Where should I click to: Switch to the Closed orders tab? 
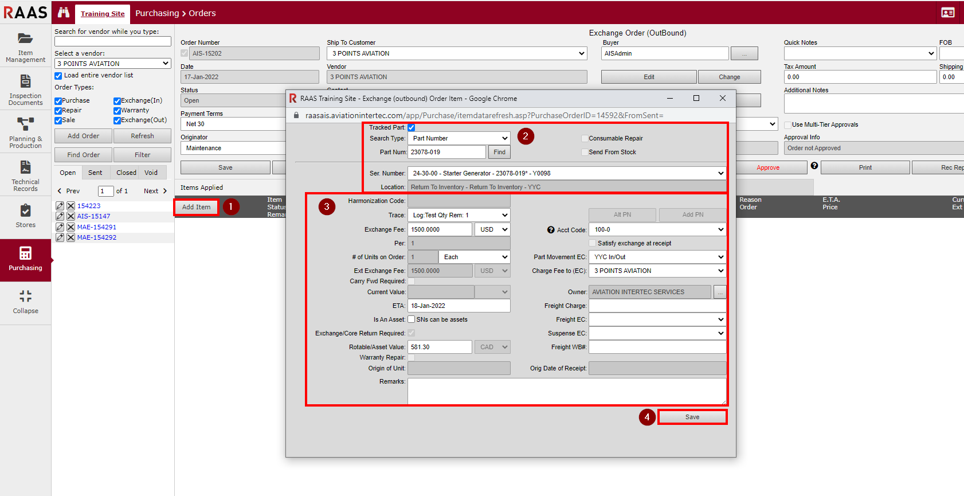[126, 173]
